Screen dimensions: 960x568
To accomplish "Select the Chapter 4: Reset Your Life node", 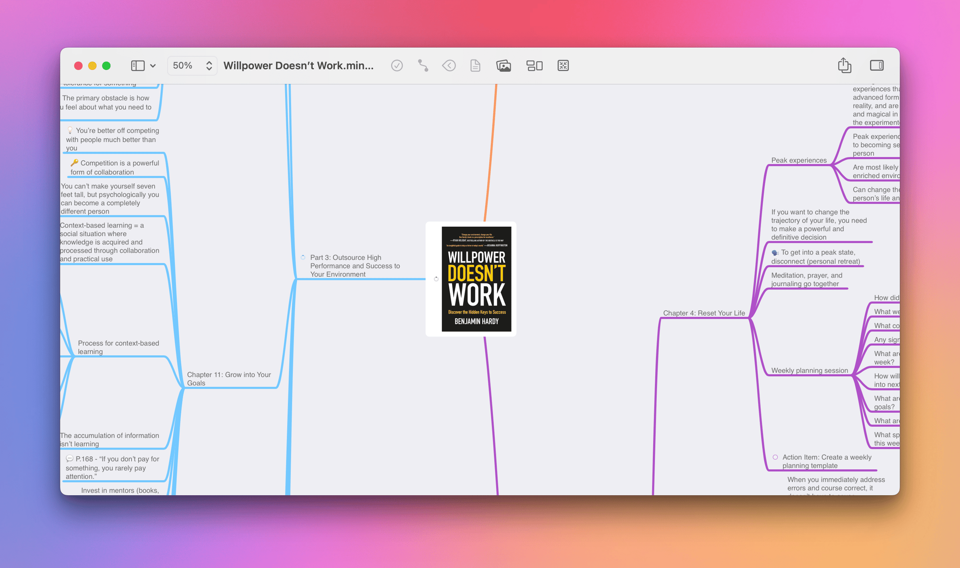I will tap(704, 313).
